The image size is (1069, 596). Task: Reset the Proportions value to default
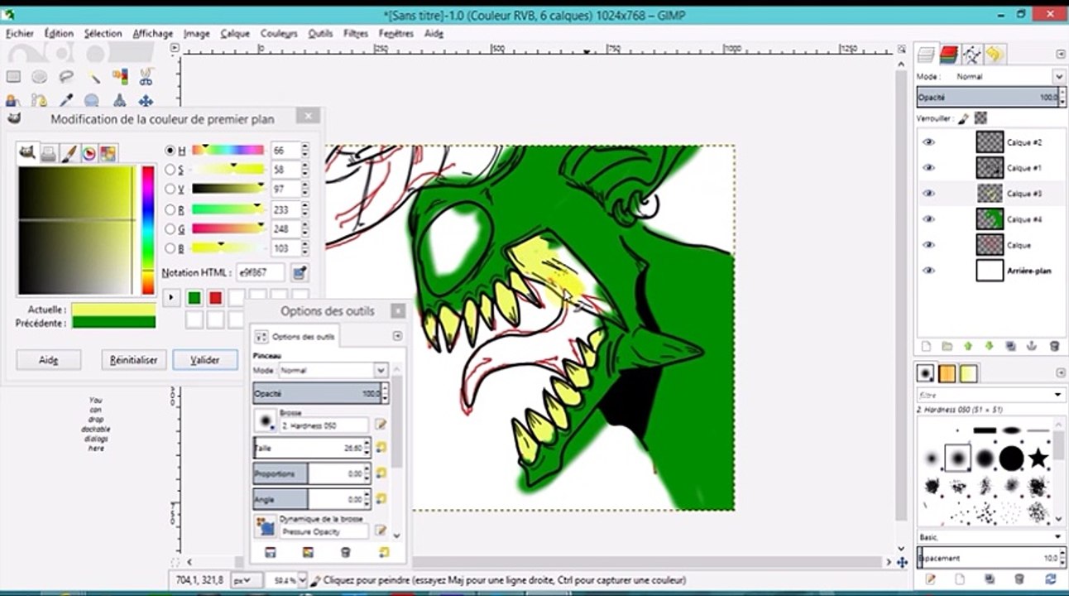381,473
